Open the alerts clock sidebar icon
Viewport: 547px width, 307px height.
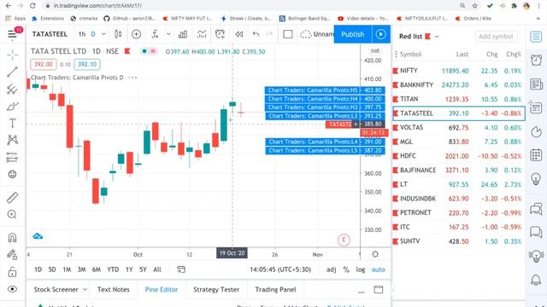click(536, 61)
